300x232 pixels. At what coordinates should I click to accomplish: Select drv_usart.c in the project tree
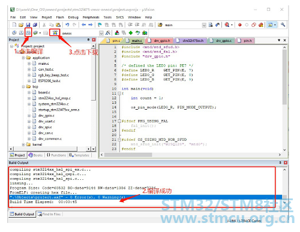[x=47, y=121]
